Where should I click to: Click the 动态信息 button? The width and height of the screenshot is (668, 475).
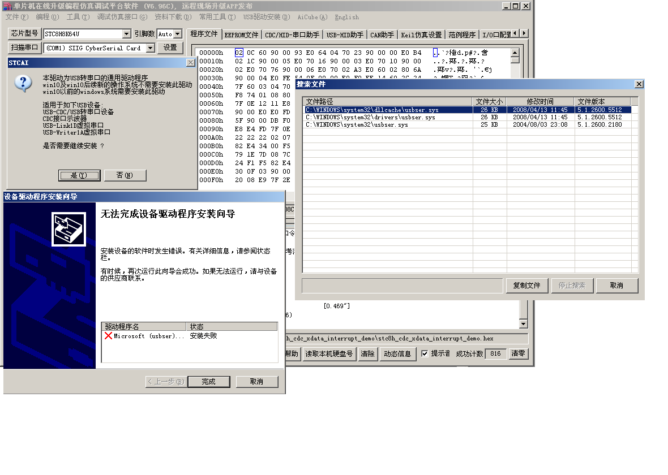point(397,353)
